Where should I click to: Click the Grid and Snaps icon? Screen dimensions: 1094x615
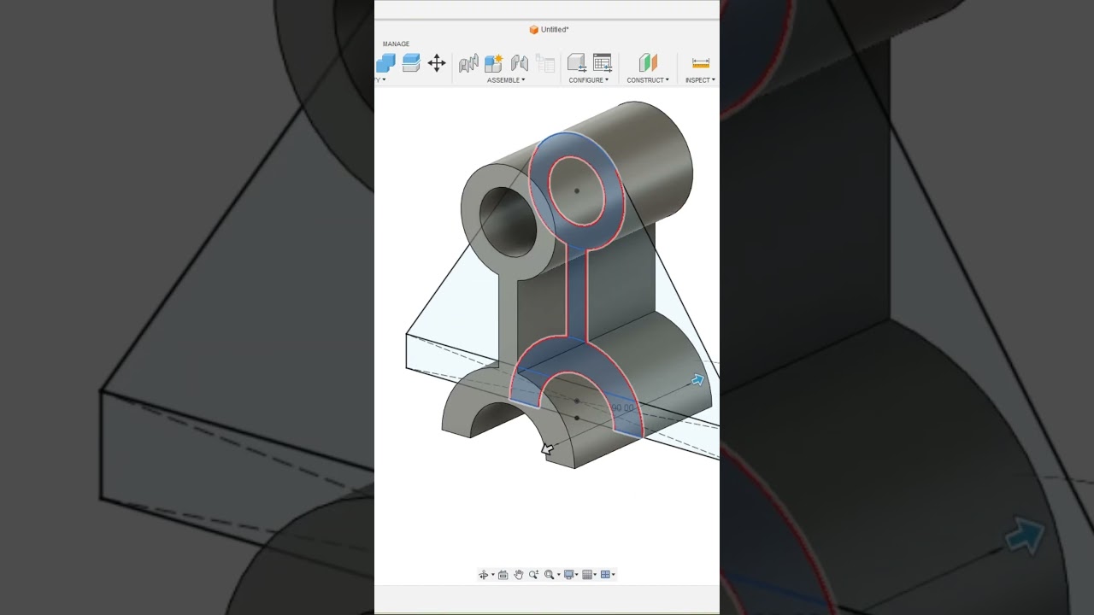[x=587, y=575]
